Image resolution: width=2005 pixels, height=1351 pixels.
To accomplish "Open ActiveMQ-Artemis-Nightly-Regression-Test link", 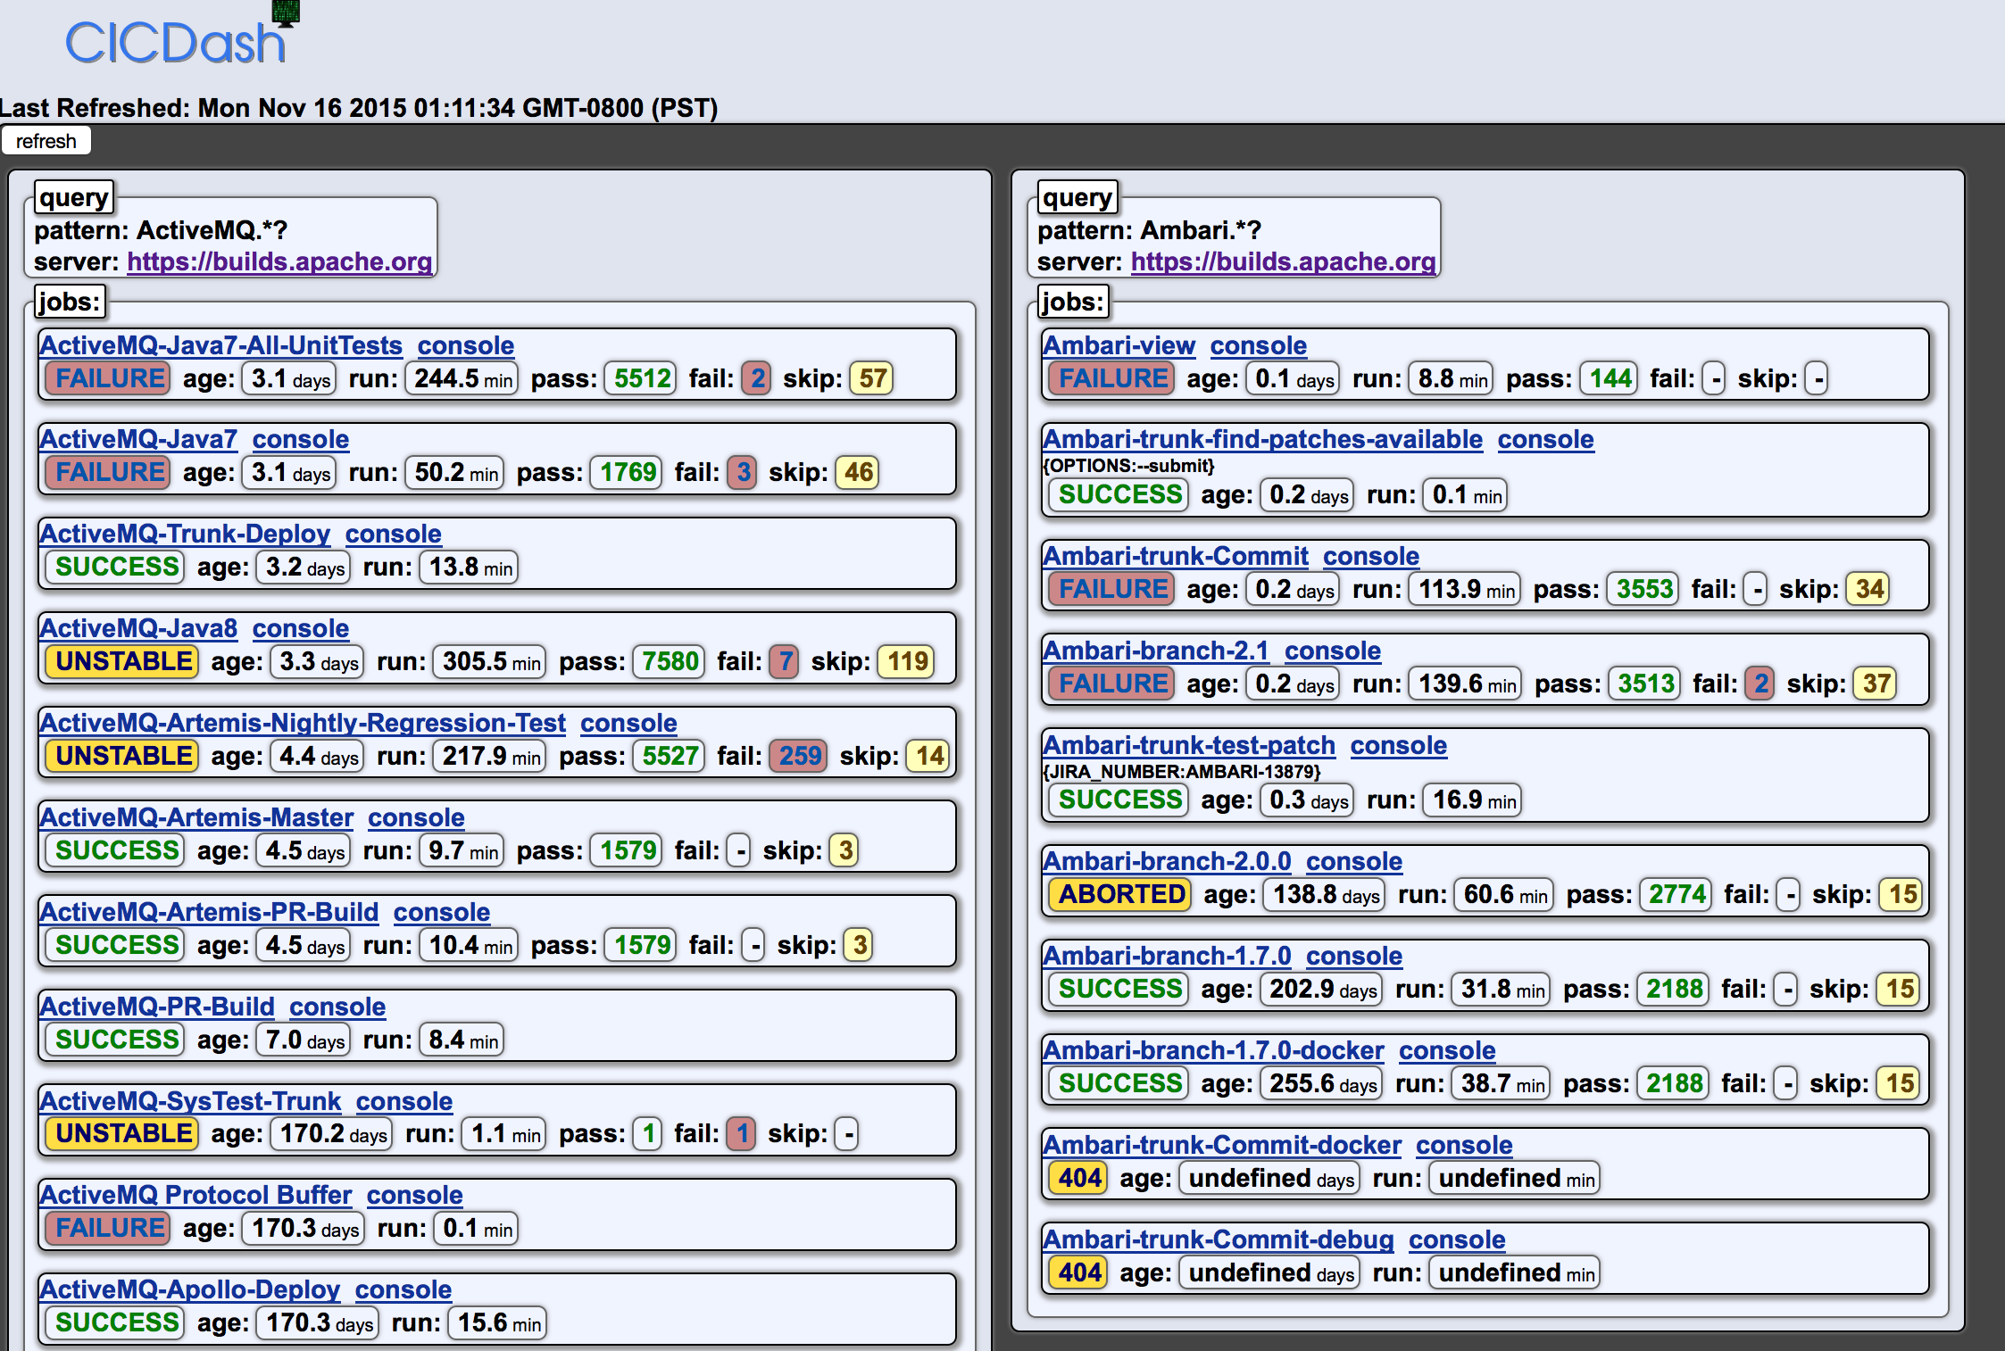I will [x=303, y=723].
